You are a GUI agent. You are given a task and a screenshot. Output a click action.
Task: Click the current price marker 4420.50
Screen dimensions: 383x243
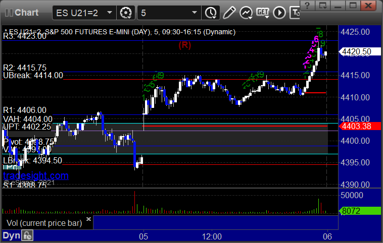coord(360,51)
